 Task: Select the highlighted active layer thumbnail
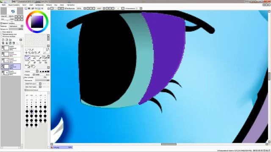6,67
